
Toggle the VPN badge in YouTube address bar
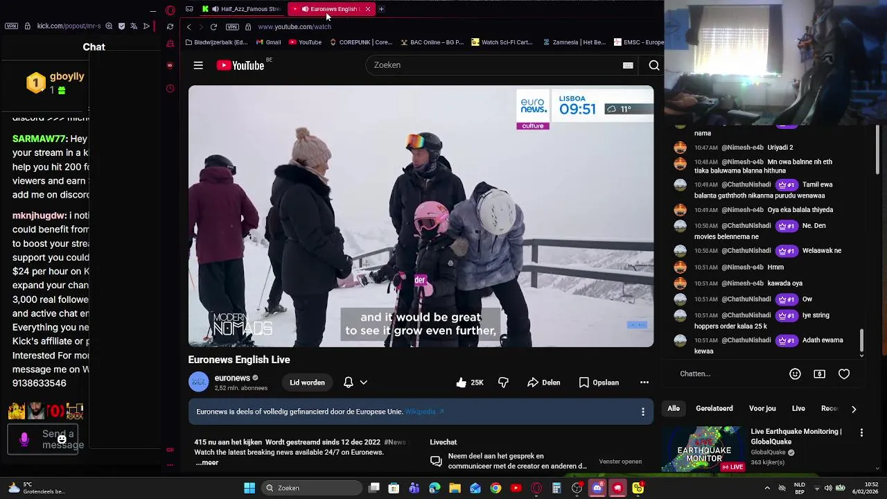point(232,27)
